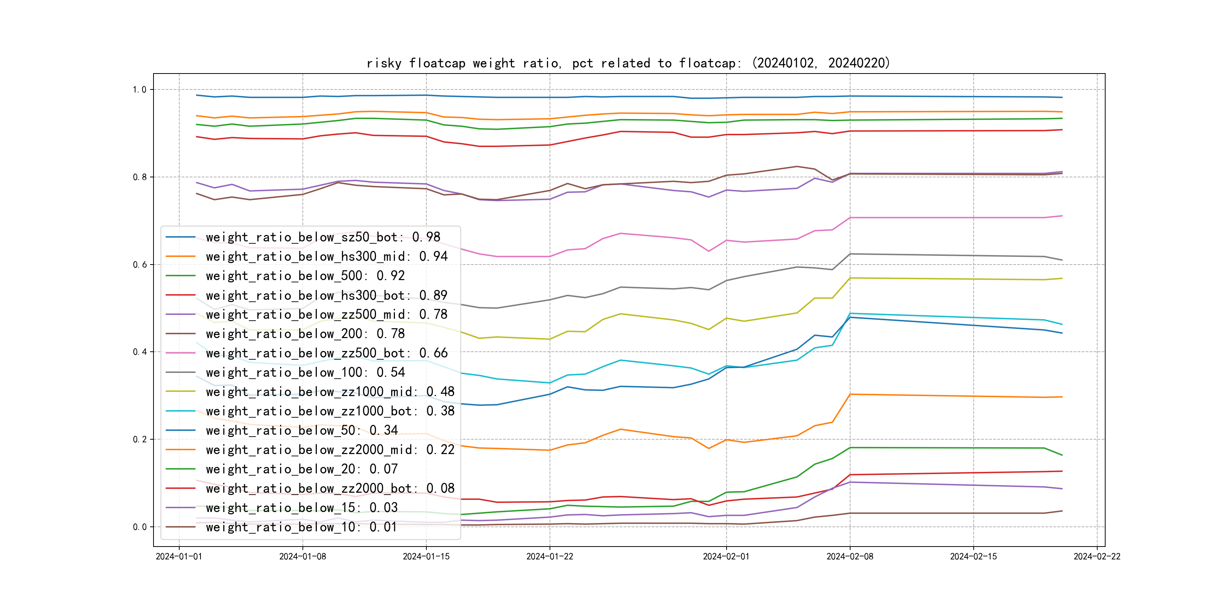Click legend entry weight_ratio_below_hs300_bot: 0.89
1228x614 pixels.
click(x=326, y=295)
